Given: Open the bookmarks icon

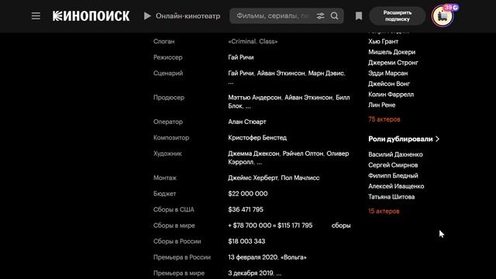Looking at the screenshot, I should point(359,15).
